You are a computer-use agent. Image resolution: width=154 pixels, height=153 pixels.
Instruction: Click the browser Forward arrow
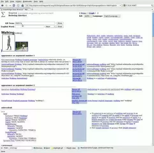6,5
